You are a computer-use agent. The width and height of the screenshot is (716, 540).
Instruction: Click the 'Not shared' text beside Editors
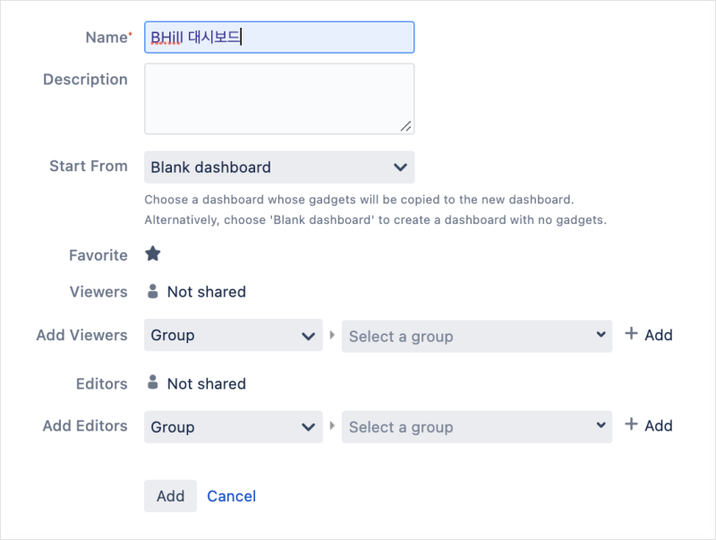tap(206, 384)
